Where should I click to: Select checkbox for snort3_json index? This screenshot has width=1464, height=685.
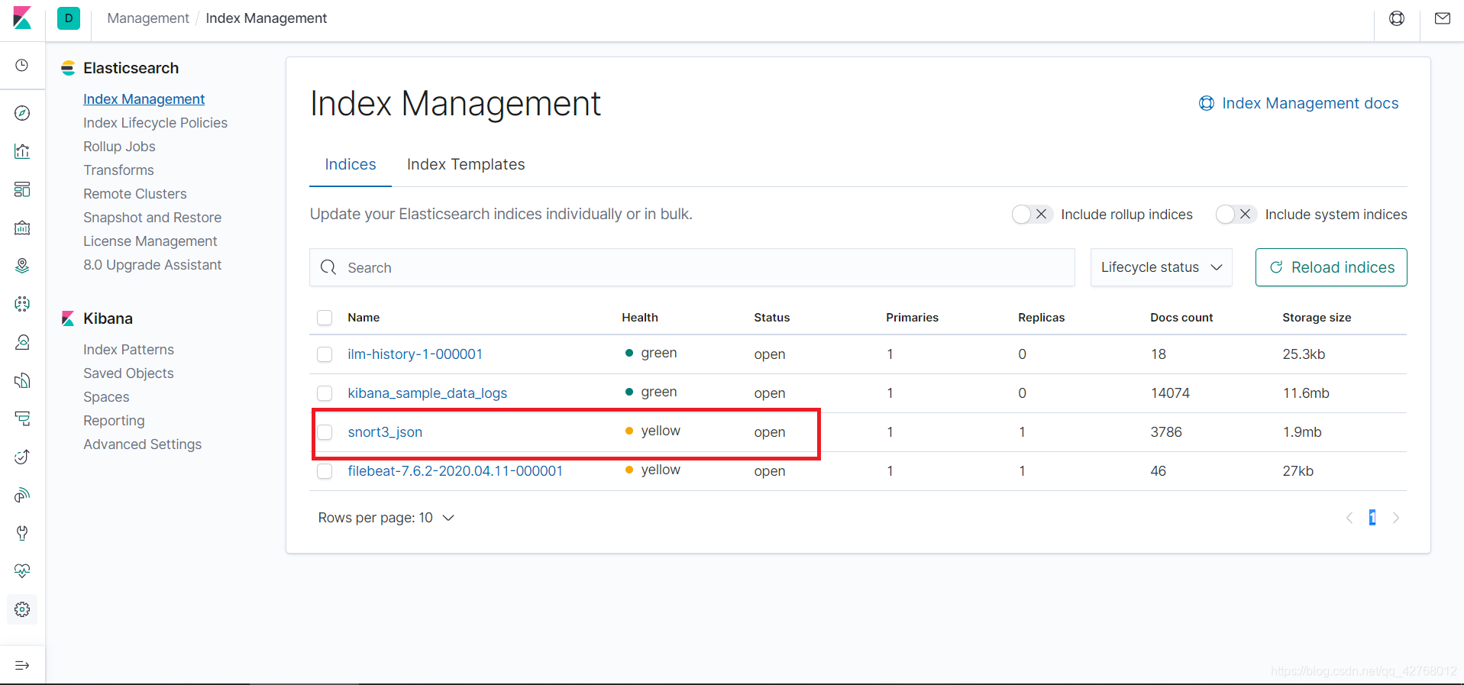[325, 432]
